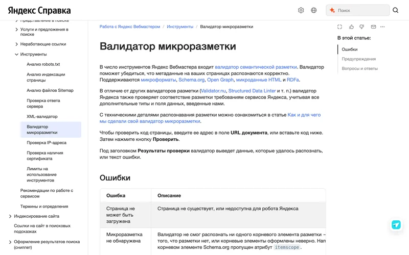Select Валидатор микроразметки sidebar item

click(51, 130)
